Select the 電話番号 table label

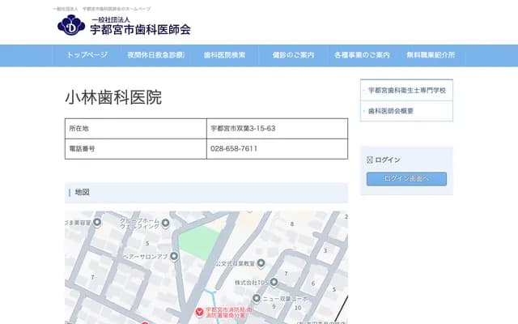(x=82, y=149)
